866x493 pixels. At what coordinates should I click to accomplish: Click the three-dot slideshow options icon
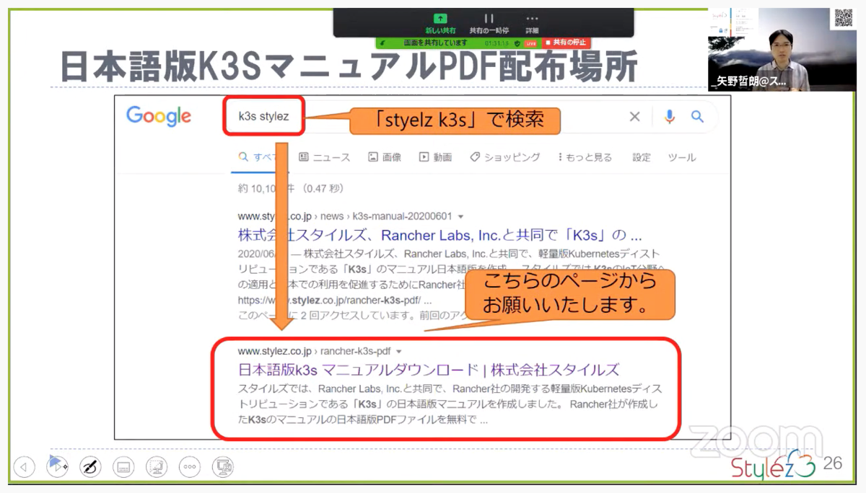tap(189, 467)
